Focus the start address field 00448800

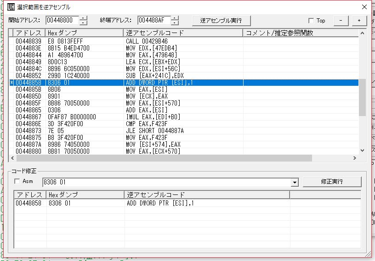click(x=62, y=20)
